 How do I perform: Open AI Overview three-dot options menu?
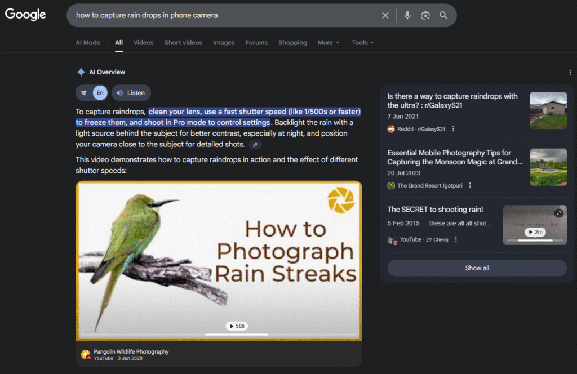click(570, 73)
